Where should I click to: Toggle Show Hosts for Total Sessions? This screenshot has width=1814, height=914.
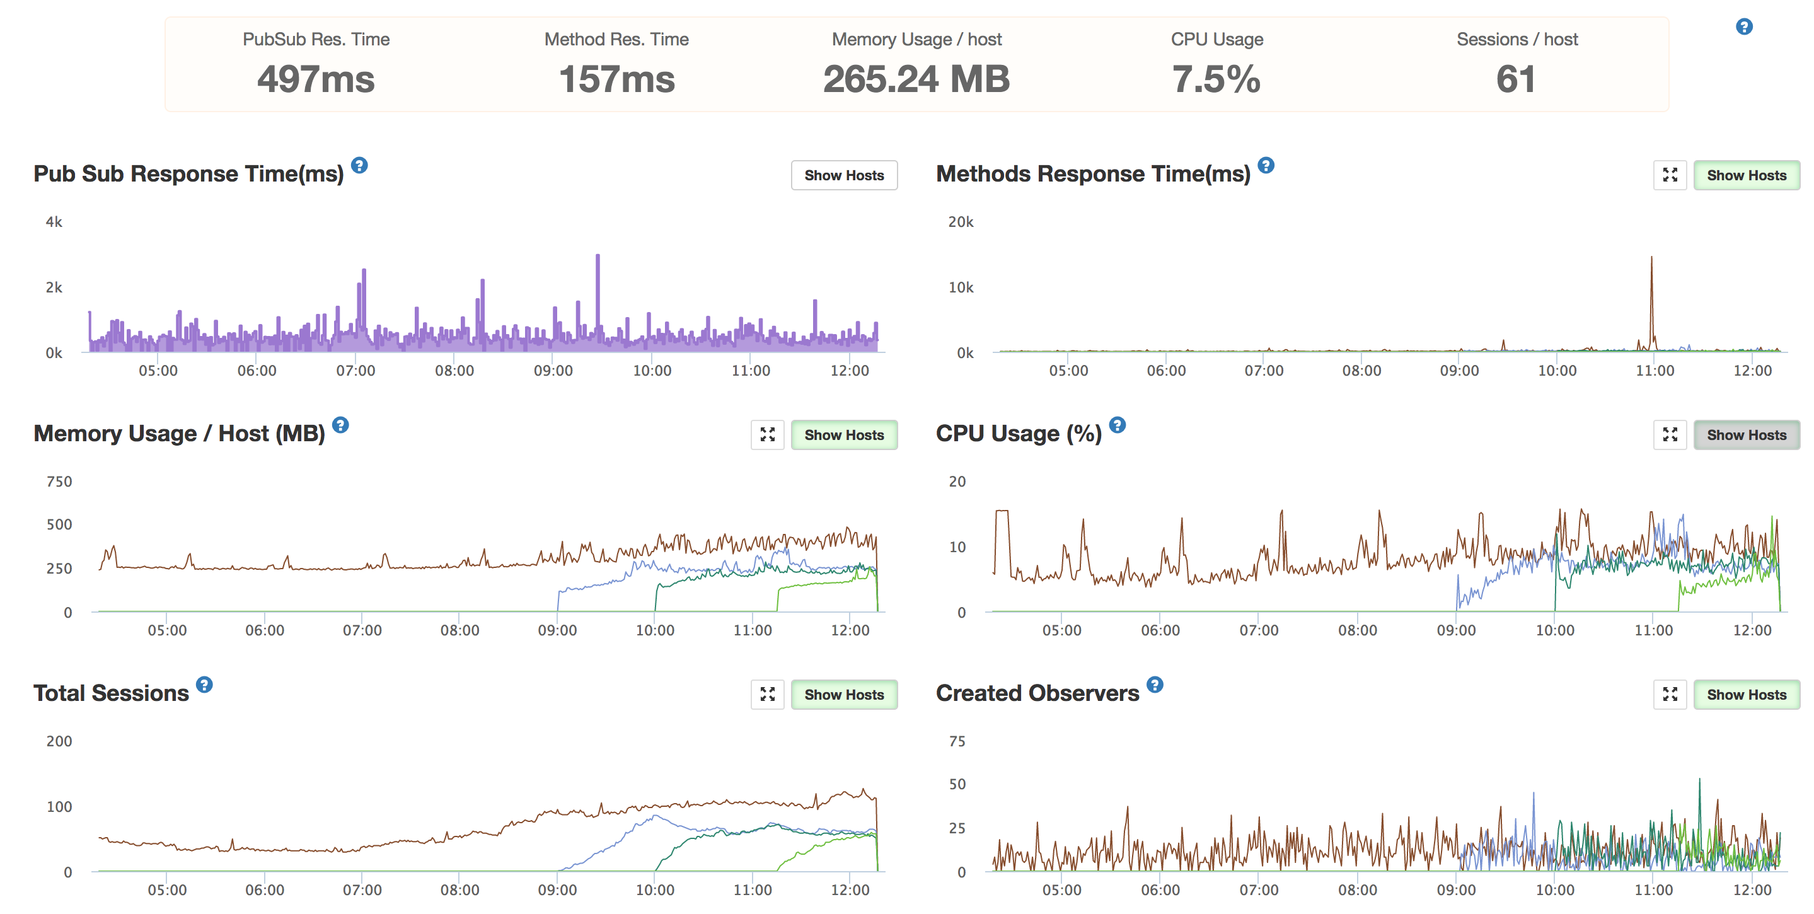pyautogui.click(x=843, y=695)
